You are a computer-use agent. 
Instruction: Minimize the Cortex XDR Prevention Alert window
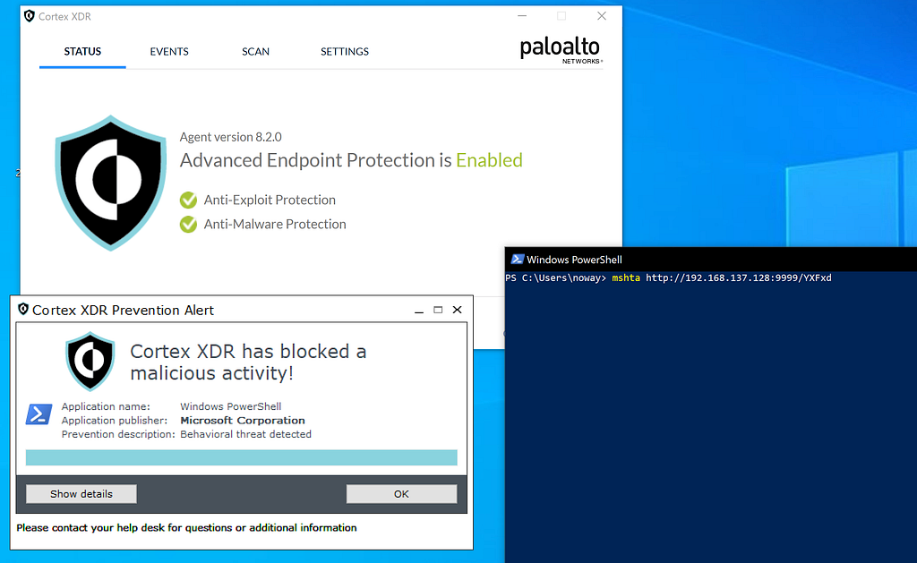[419, 310]
